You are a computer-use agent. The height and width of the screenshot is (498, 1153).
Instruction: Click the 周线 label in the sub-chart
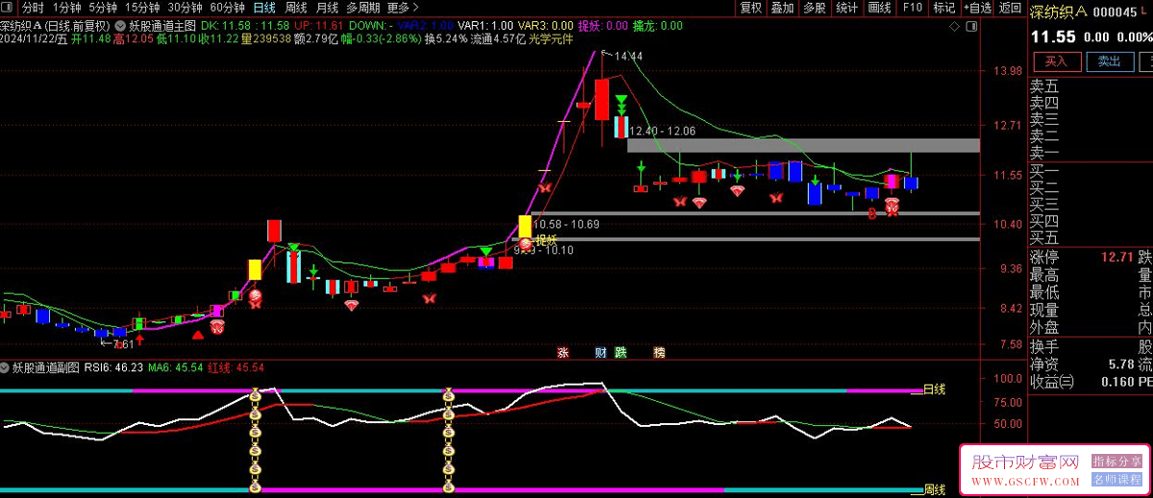(935, 488)
